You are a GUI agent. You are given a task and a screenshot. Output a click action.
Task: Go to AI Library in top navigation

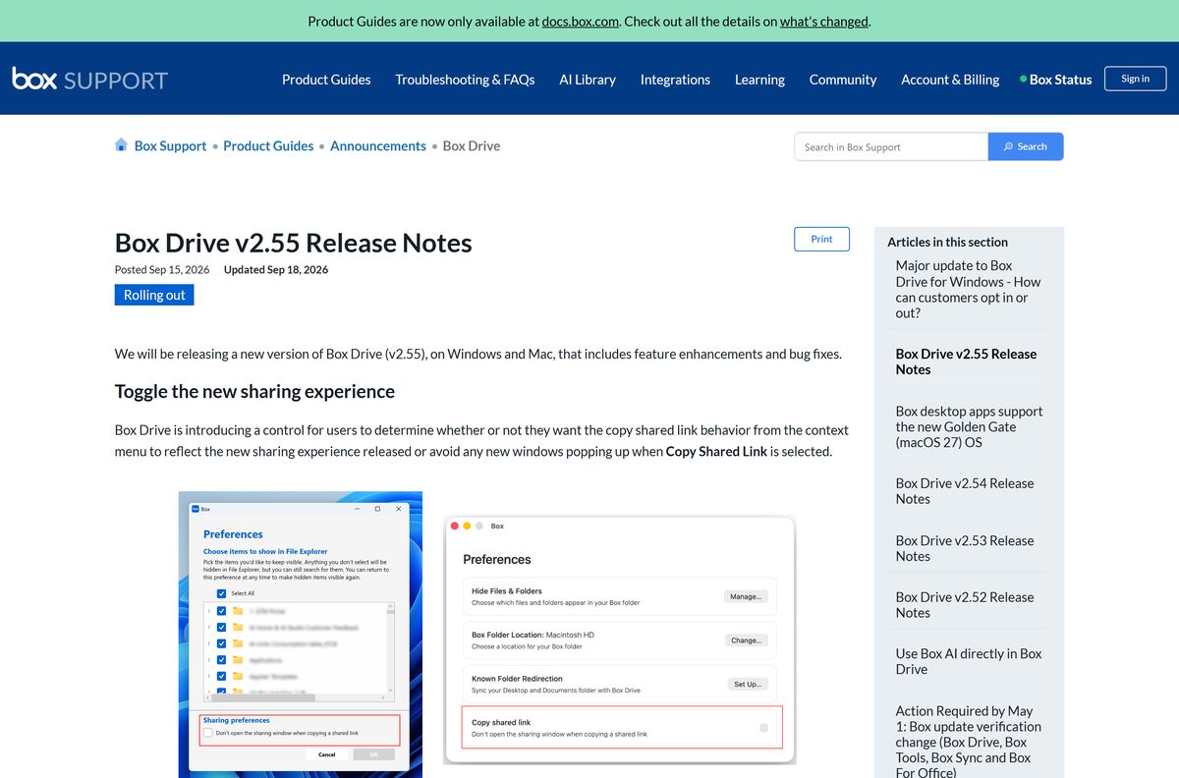[588, 80]
